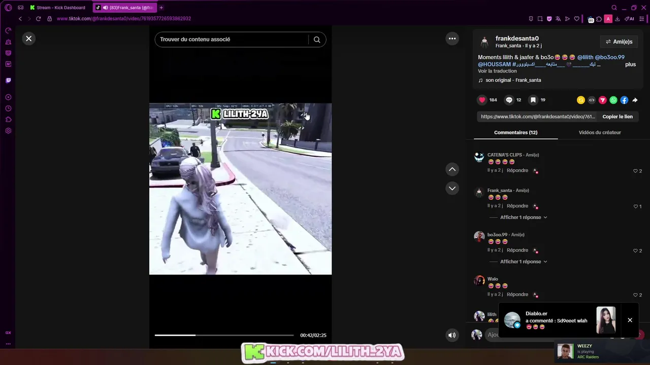The image size is (650, 365).
Task: Bookmark the video to favorites
Action: [533, 100]
